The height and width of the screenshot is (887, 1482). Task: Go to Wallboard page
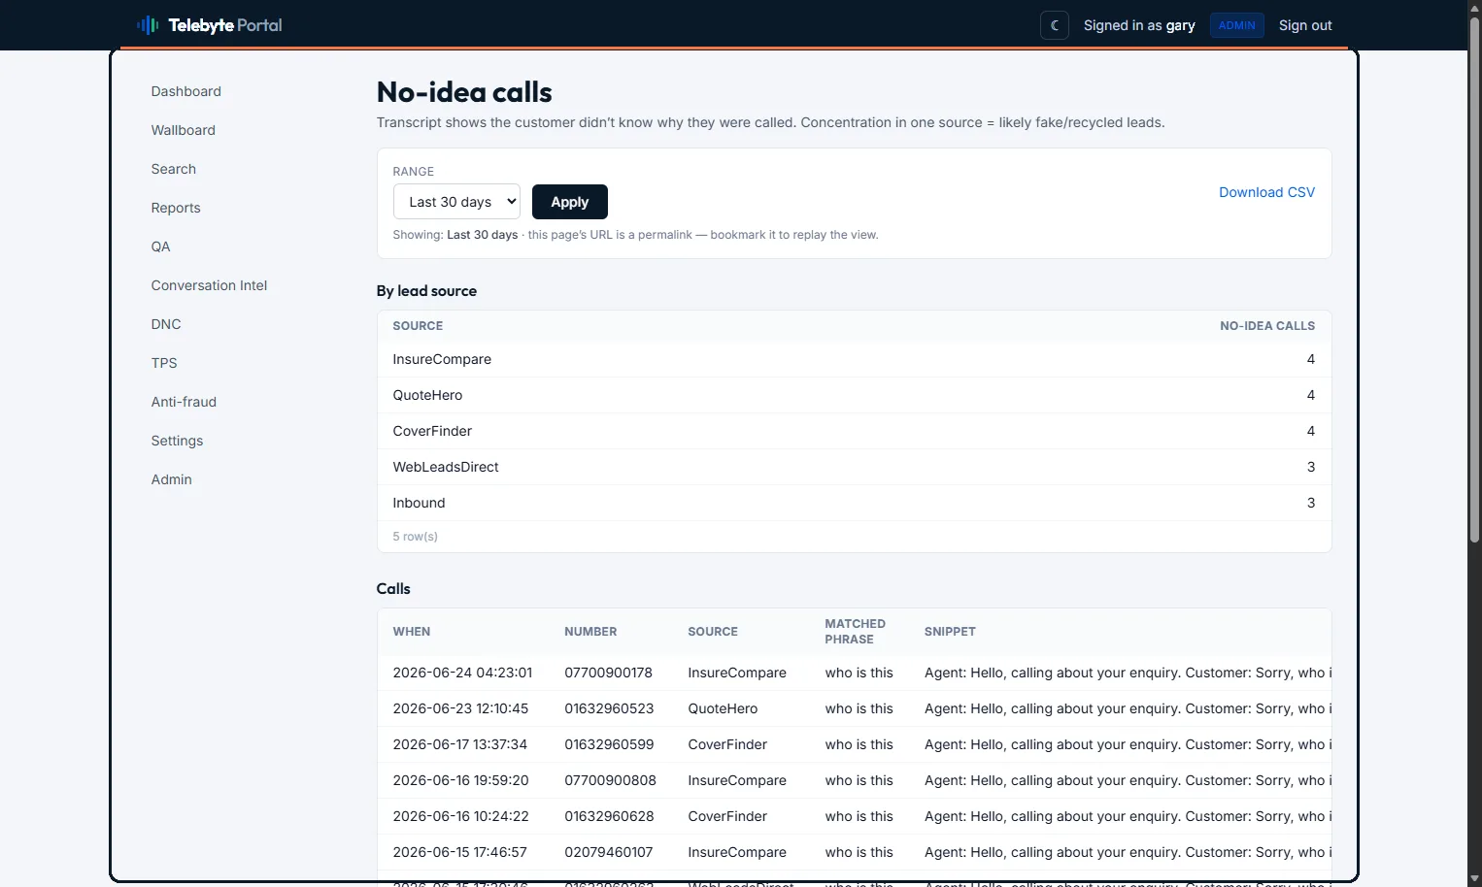coord(184,130)
